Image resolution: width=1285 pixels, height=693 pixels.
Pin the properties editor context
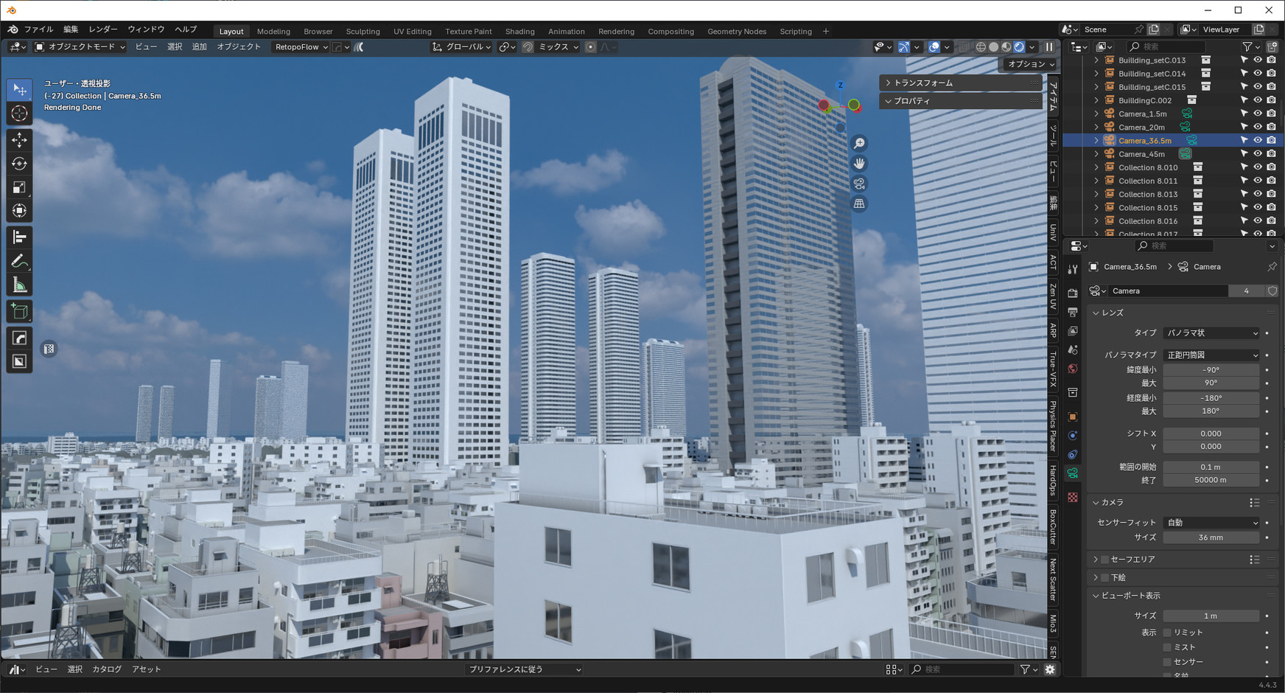(1272, 267)
